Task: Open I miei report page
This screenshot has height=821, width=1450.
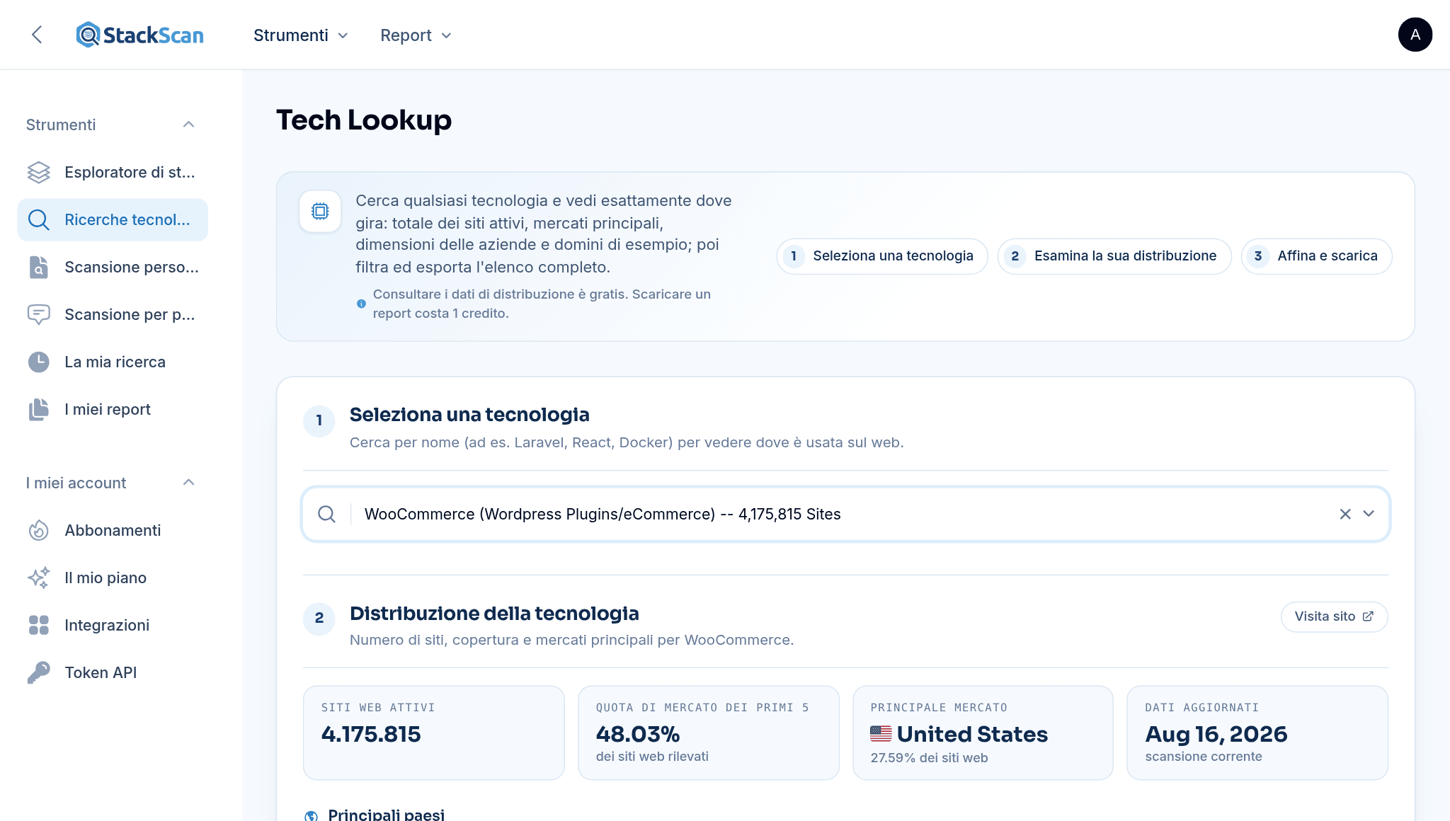Action: 113,409
